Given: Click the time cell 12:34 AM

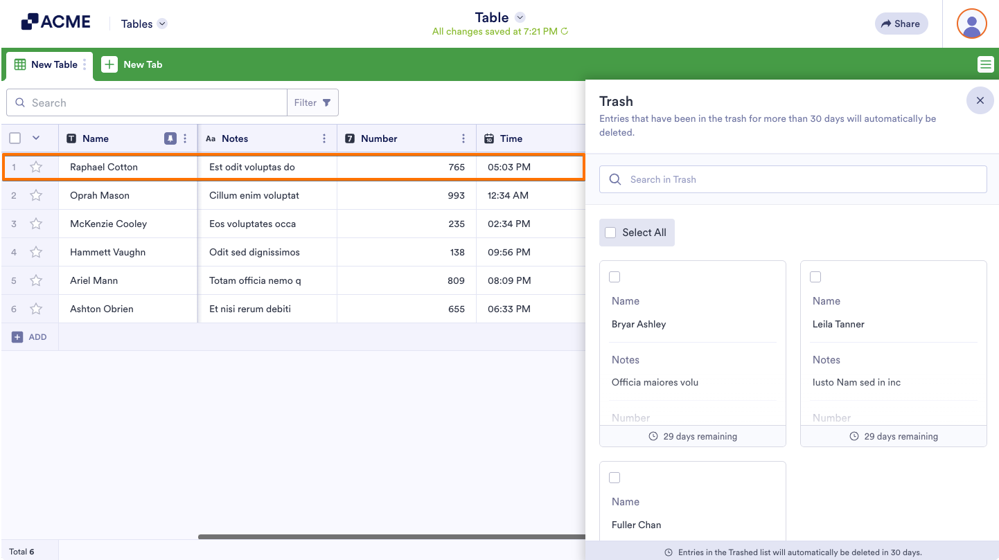Looking at the screenshot, I should click(x=531, y=195).
